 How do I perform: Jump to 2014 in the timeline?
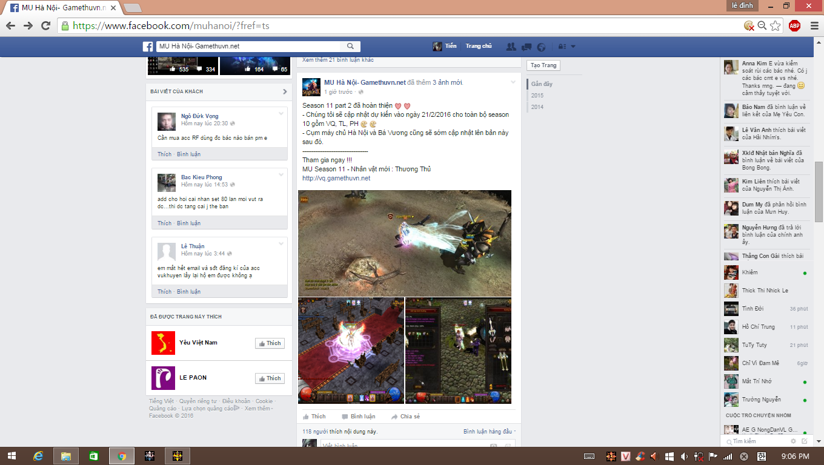537,107
